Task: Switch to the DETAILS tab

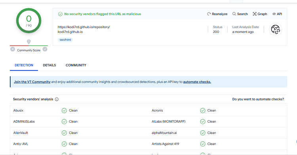Action: pyautogui.click(x=49, y=65)
